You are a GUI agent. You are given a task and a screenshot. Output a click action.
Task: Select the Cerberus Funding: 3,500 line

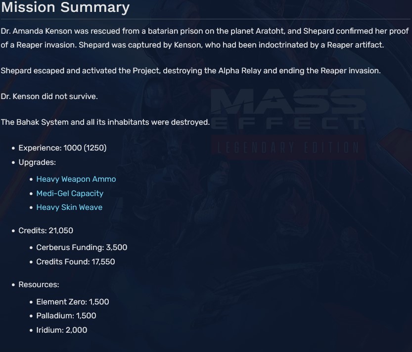point(82,248)
